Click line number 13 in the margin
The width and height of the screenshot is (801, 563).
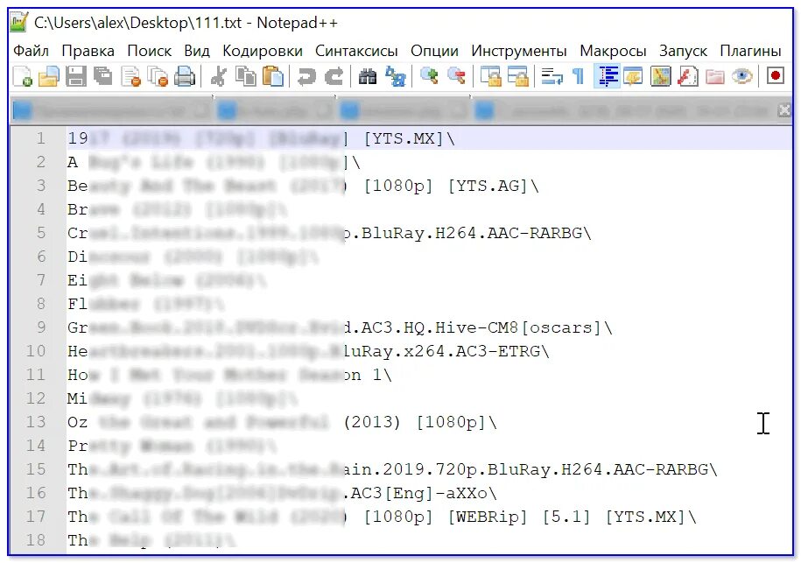tap(36, 422)
